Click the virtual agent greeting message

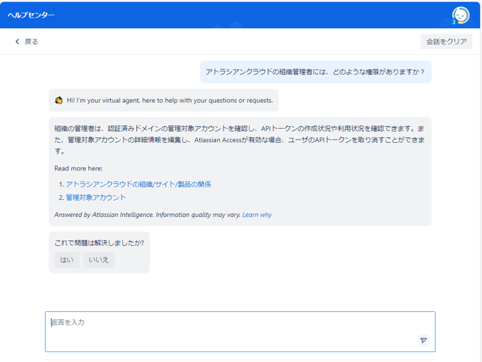(169, 100)
